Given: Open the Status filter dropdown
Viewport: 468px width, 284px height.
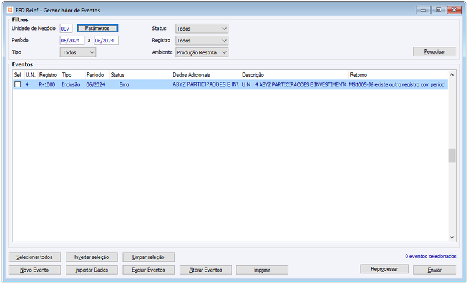Looking at the screenshot, I should 202,29.
